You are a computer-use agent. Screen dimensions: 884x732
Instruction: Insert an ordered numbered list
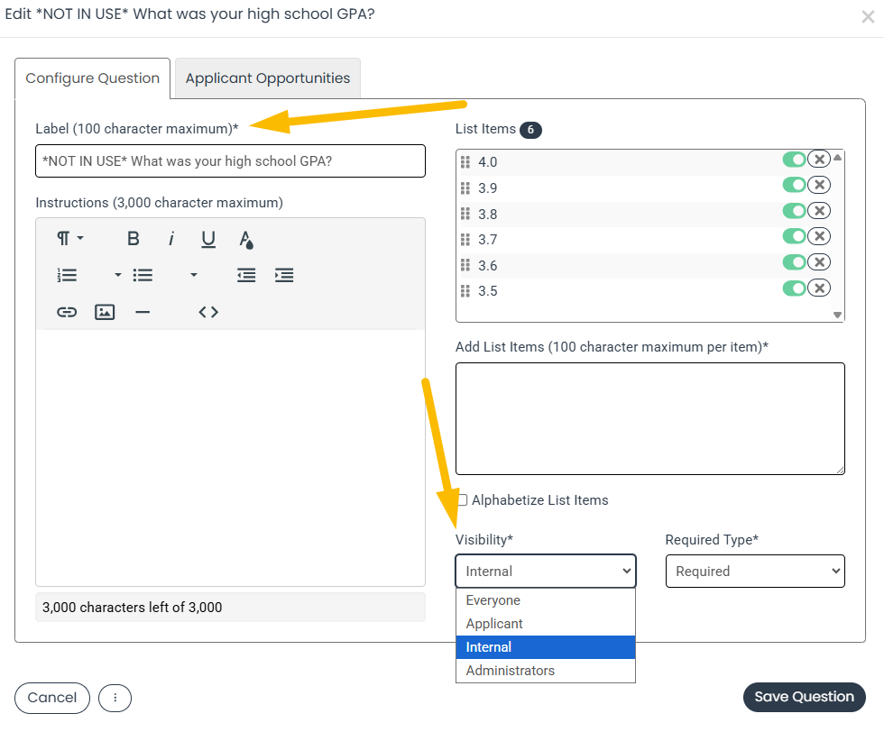[x=67, y=275]
